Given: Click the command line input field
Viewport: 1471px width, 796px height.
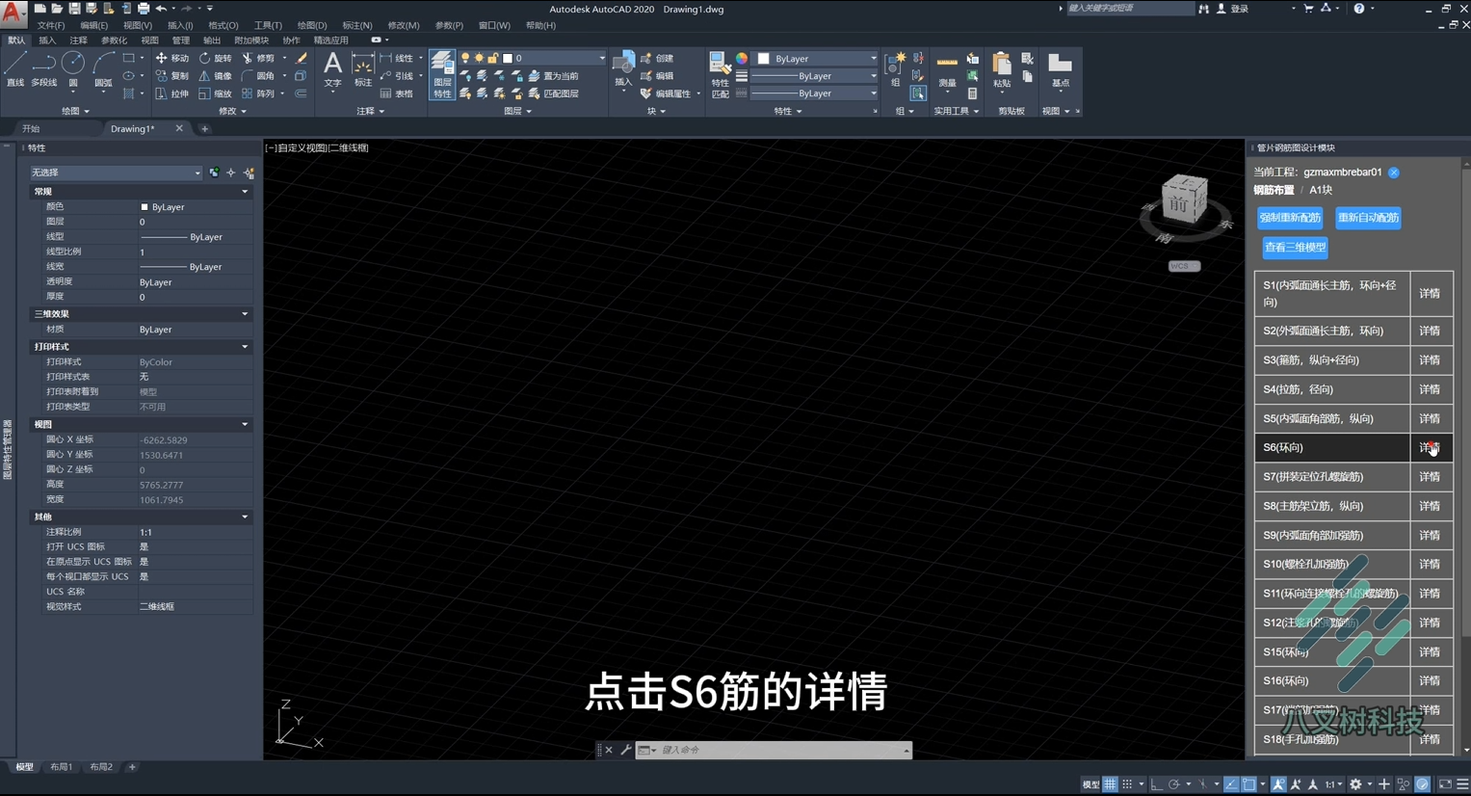Looking at the screenshot, I should 780,750.
